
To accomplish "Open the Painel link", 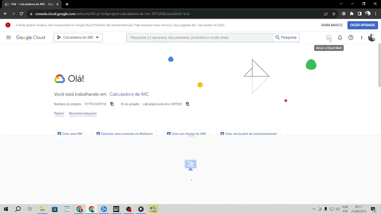I will click(x=59, y=113).
